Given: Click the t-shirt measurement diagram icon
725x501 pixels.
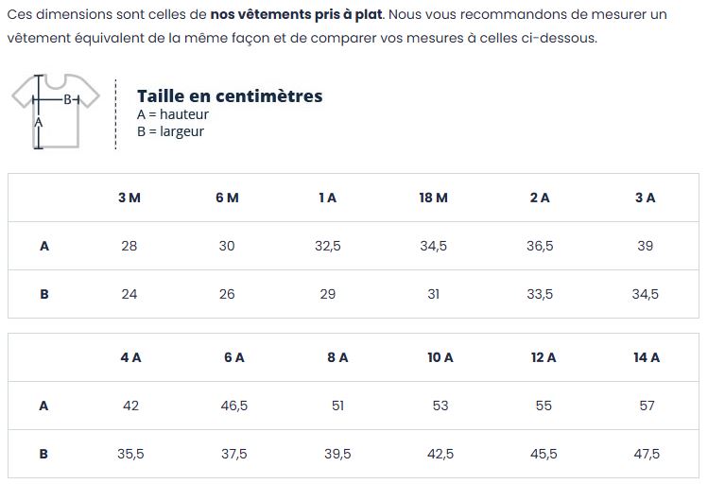Looking at the screenshot, I should tap(55, 111).
